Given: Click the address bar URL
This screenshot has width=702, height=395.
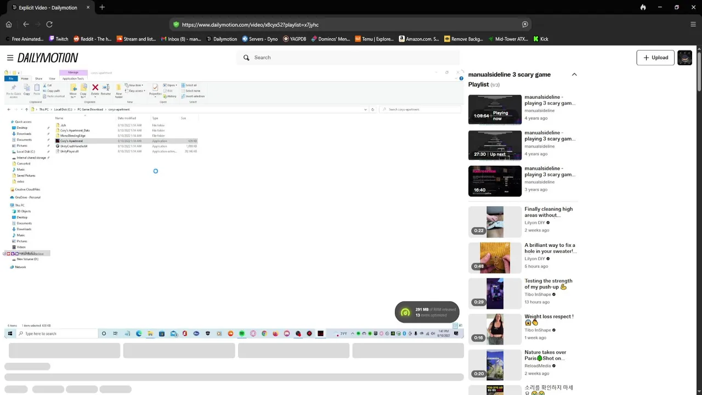Looking at the screenshot, I should (x=250, y=25).
